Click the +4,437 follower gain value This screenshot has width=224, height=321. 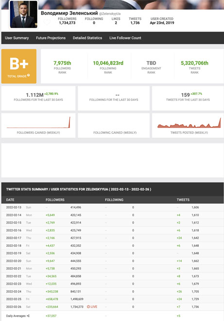50,246
